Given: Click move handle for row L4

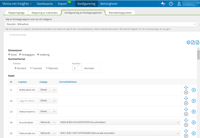Looking at the screenshot, I should (x=186, y=120).
